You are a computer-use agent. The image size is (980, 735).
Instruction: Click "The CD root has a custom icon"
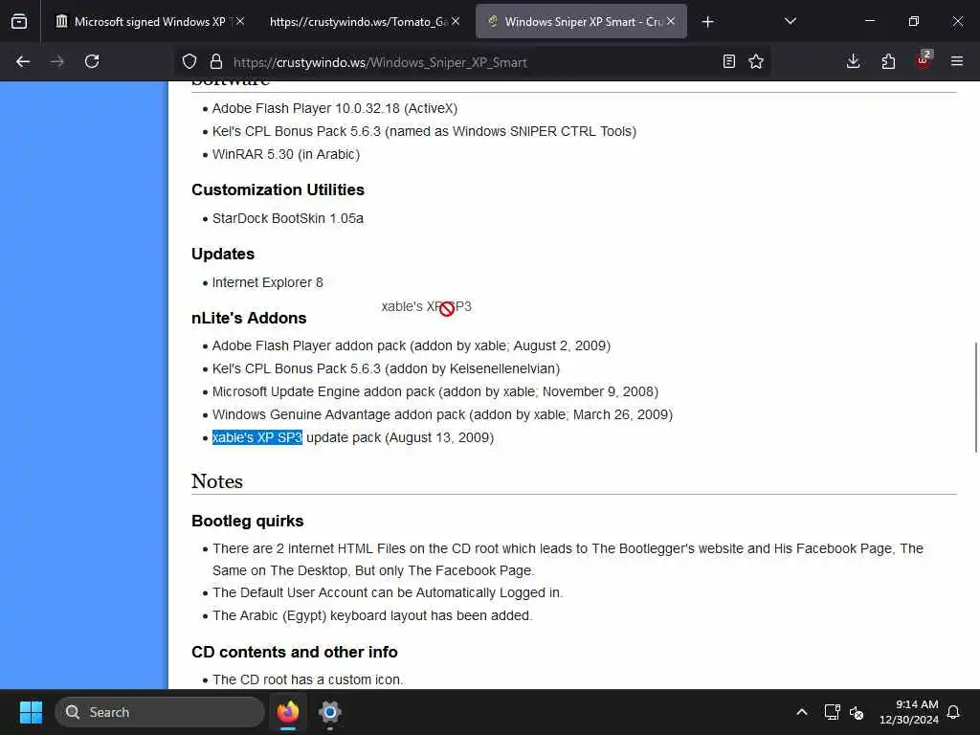(307, 679)
